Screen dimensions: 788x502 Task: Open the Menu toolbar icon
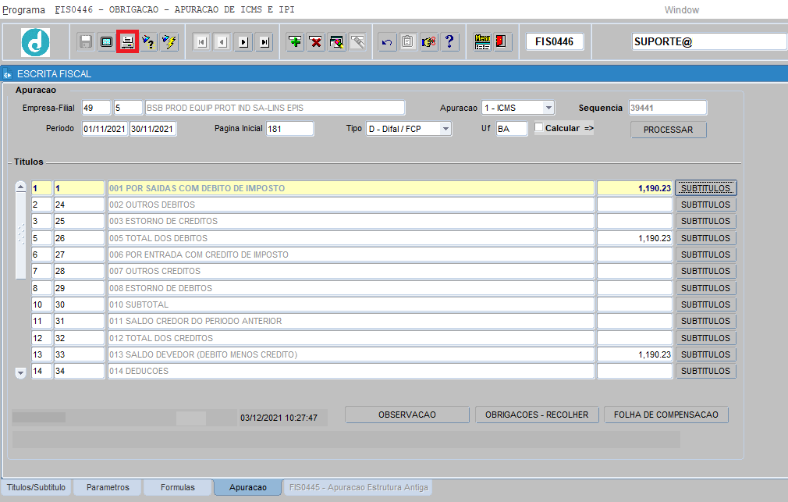482,41
